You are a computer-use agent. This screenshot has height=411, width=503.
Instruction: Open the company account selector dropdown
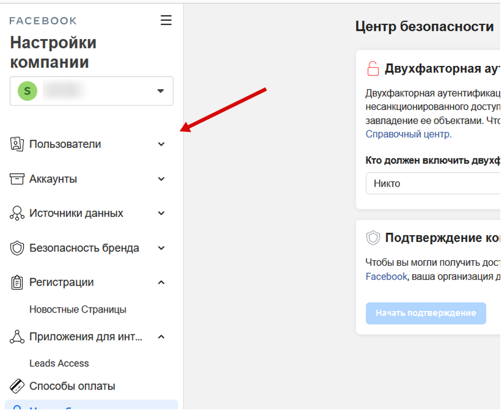(160, 91)
